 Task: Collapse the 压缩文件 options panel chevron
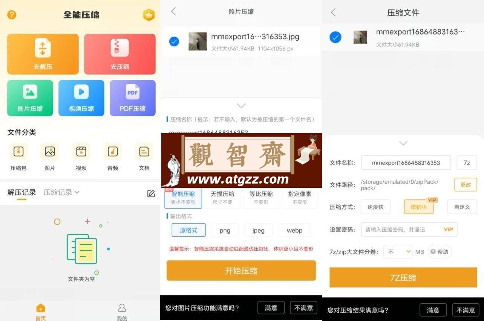403,143
